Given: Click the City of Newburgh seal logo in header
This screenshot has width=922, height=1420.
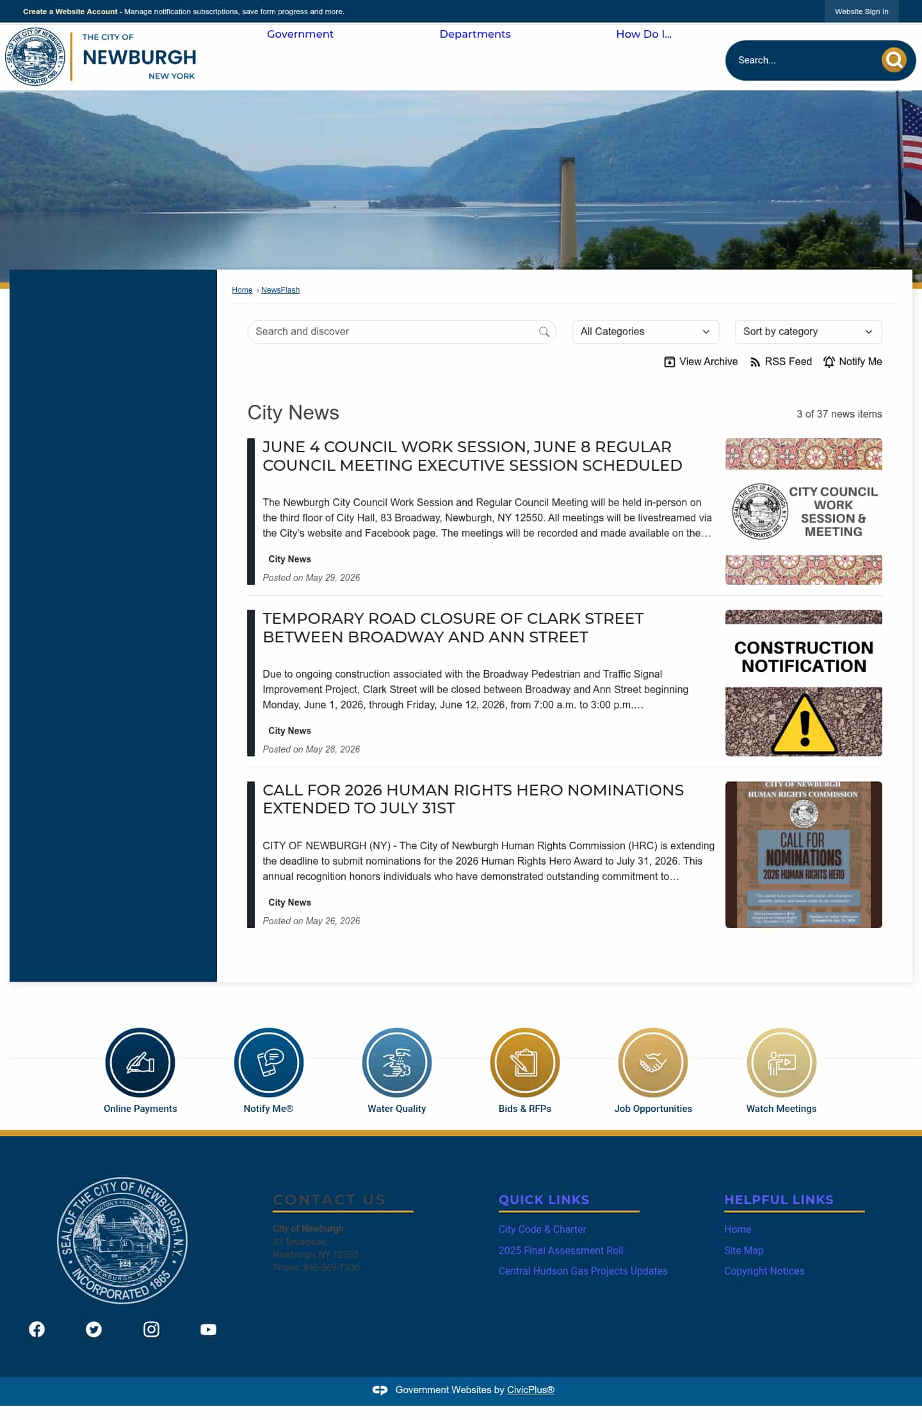Looking at the screenshot, I should [35, 56].
